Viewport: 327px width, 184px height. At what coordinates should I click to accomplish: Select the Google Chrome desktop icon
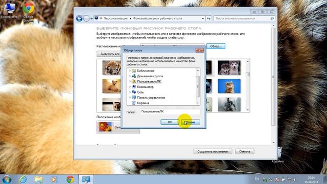click(x=29, y=12)
